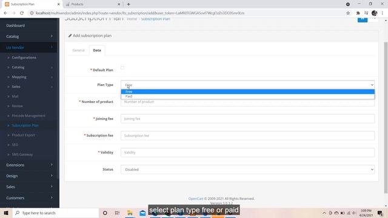Open Product Export in sidebar
This screenshot has width=388, height=218.
click(x=24, y=135)
